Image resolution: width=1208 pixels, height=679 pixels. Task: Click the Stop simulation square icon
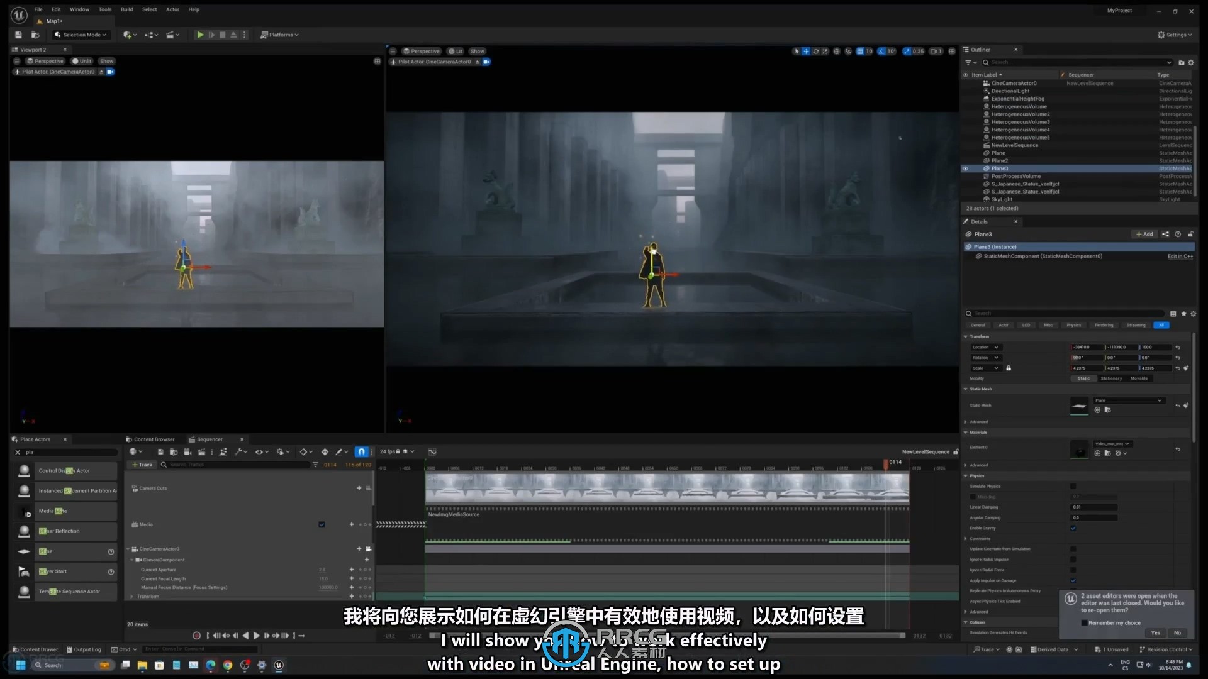(x=222, y=35)
